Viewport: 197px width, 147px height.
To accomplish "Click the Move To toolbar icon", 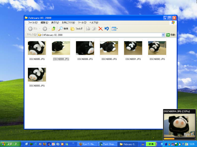I will point(88,29).
